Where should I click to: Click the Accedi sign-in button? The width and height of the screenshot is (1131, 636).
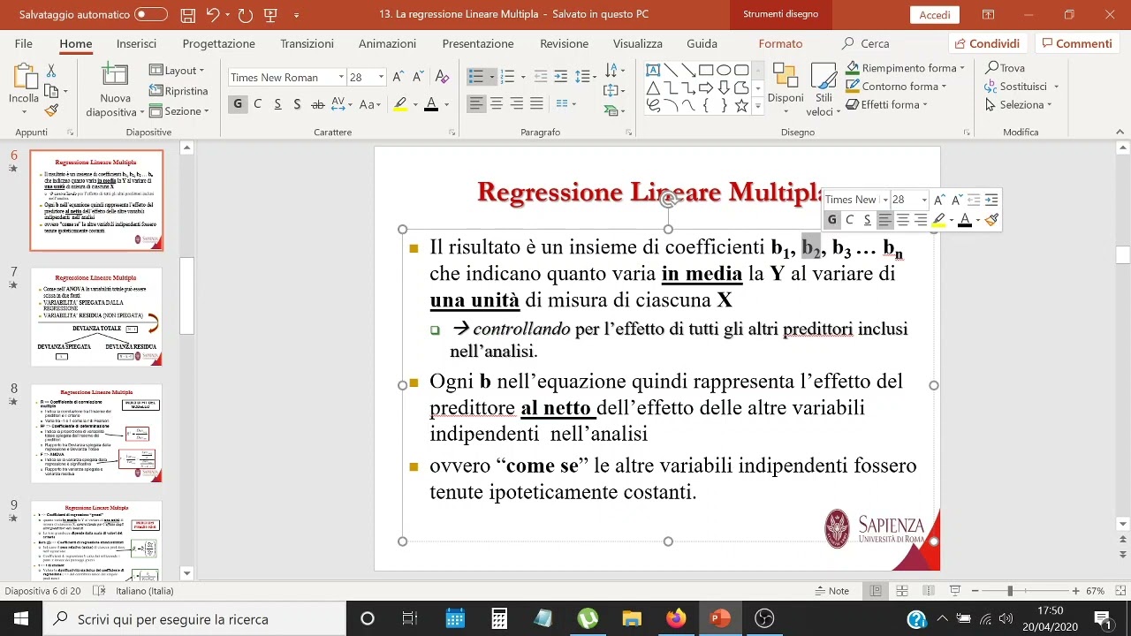tap(935, 15)
